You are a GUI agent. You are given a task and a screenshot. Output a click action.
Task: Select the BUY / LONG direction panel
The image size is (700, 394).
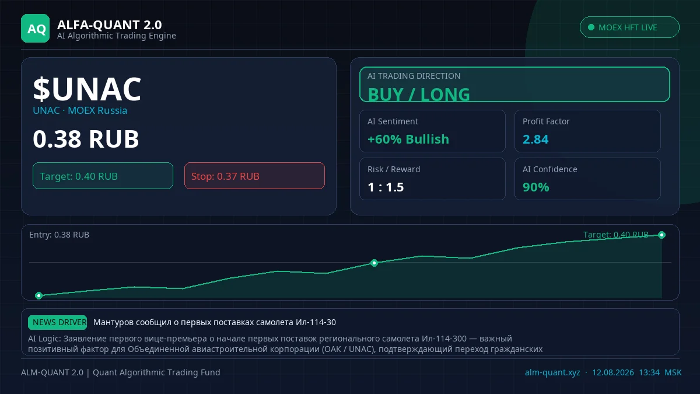click(514, 84)
